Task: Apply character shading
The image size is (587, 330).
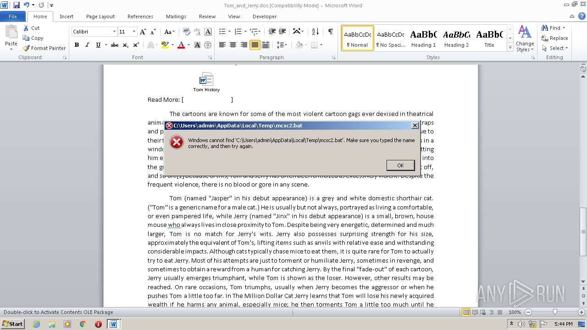Action: click(x=197, y=45)
